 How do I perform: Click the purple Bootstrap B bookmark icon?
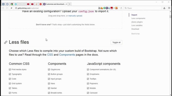coord(107,8)
